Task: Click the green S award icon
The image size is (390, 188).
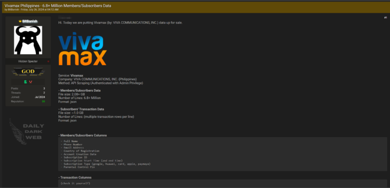Action: tap(25, 82)
